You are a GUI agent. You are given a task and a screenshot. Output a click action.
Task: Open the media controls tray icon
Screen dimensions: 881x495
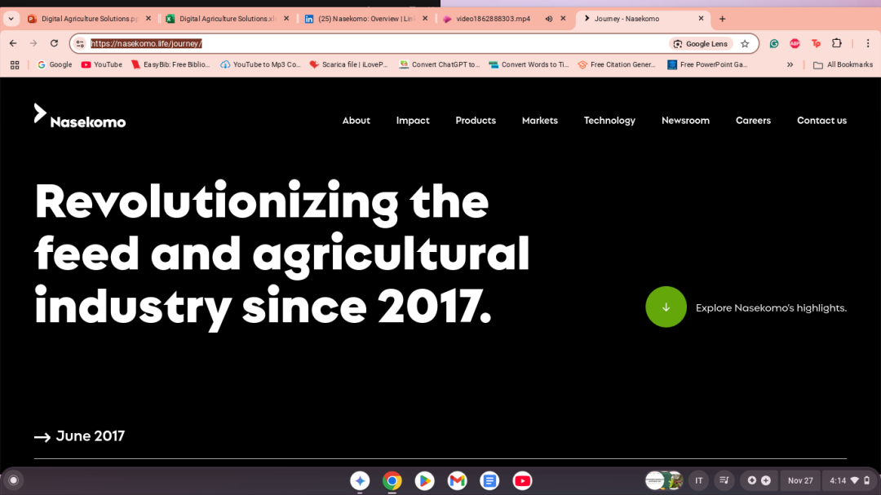[724, 480]
